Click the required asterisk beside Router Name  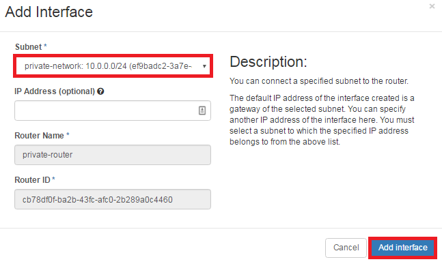point(68,134)
